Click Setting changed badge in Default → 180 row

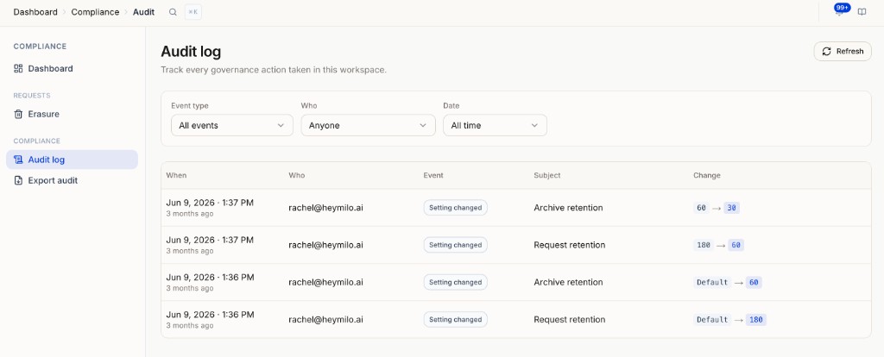point(456,319)
